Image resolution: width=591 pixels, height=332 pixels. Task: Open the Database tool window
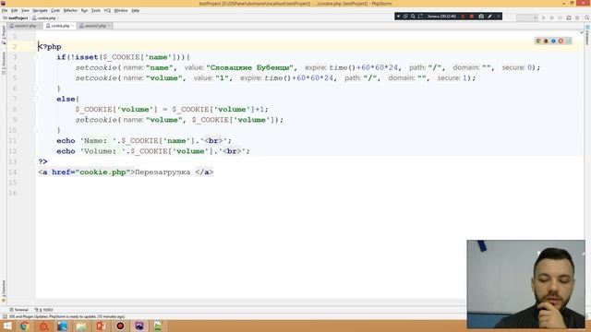[x=587, y=35]
